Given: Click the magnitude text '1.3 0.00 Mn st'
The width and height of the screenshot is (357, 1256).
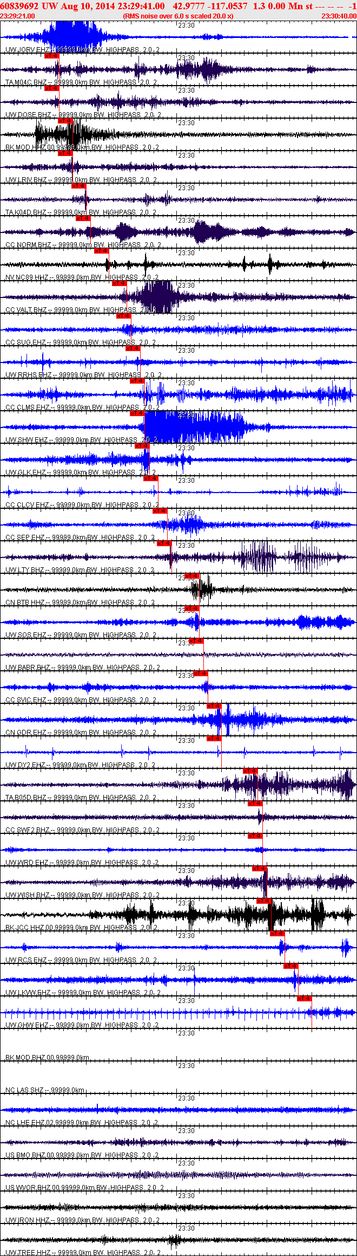Looking at the screenshot, I should click(283, 6).
